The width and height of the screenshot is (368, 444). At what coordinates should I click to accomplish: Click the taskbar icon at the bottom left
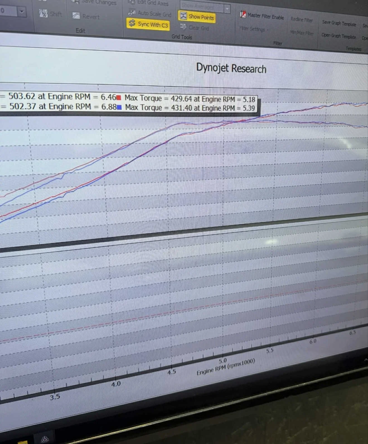pos(45,440)
